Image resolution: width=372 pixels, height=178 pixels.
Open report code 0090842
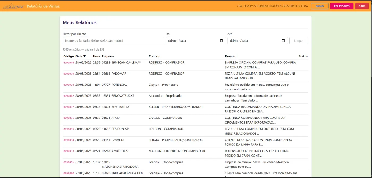69,96
